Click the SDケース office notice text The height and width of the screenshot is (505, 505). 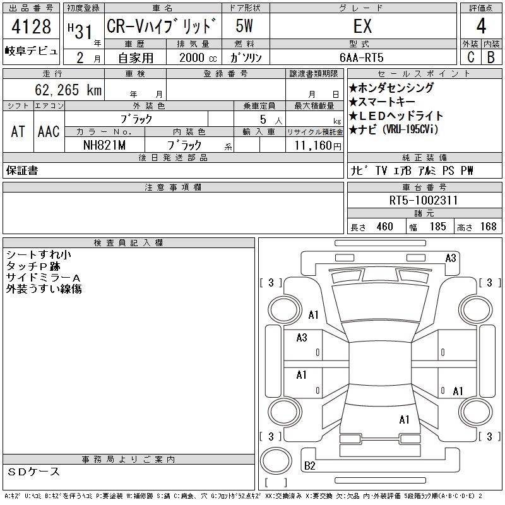pos(35,472)
